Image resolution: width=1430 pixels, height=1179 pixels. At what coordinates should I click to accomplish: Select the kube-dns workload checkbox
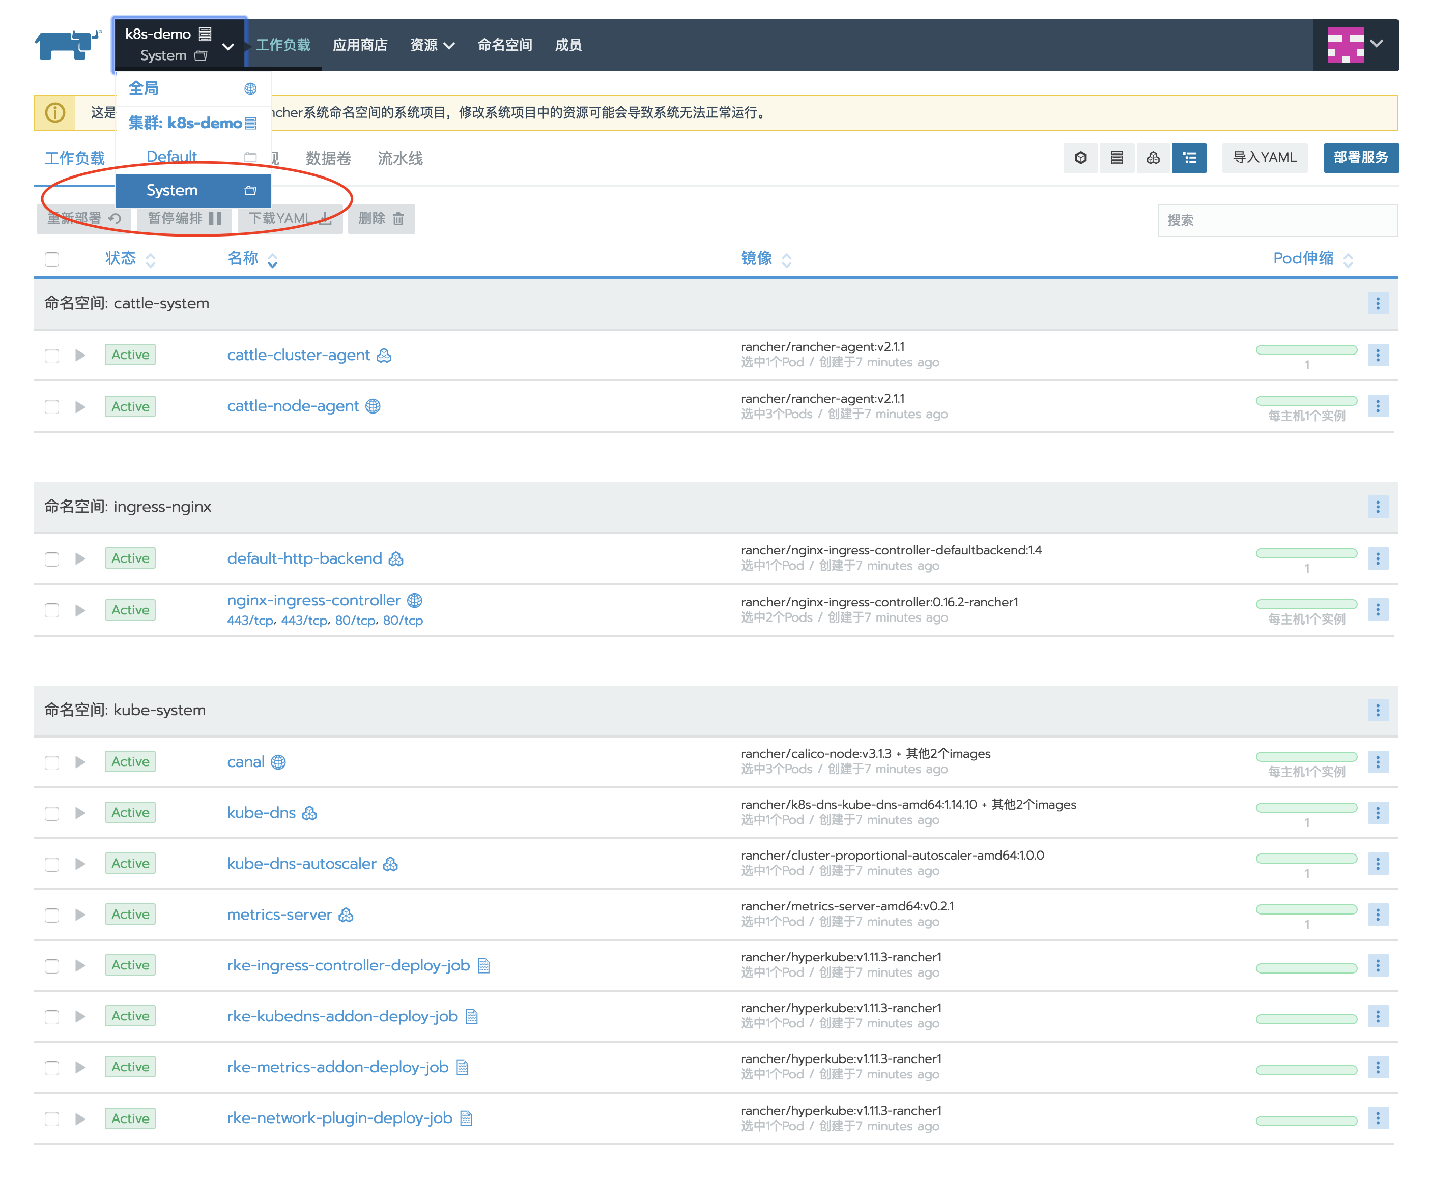(51, 814)
